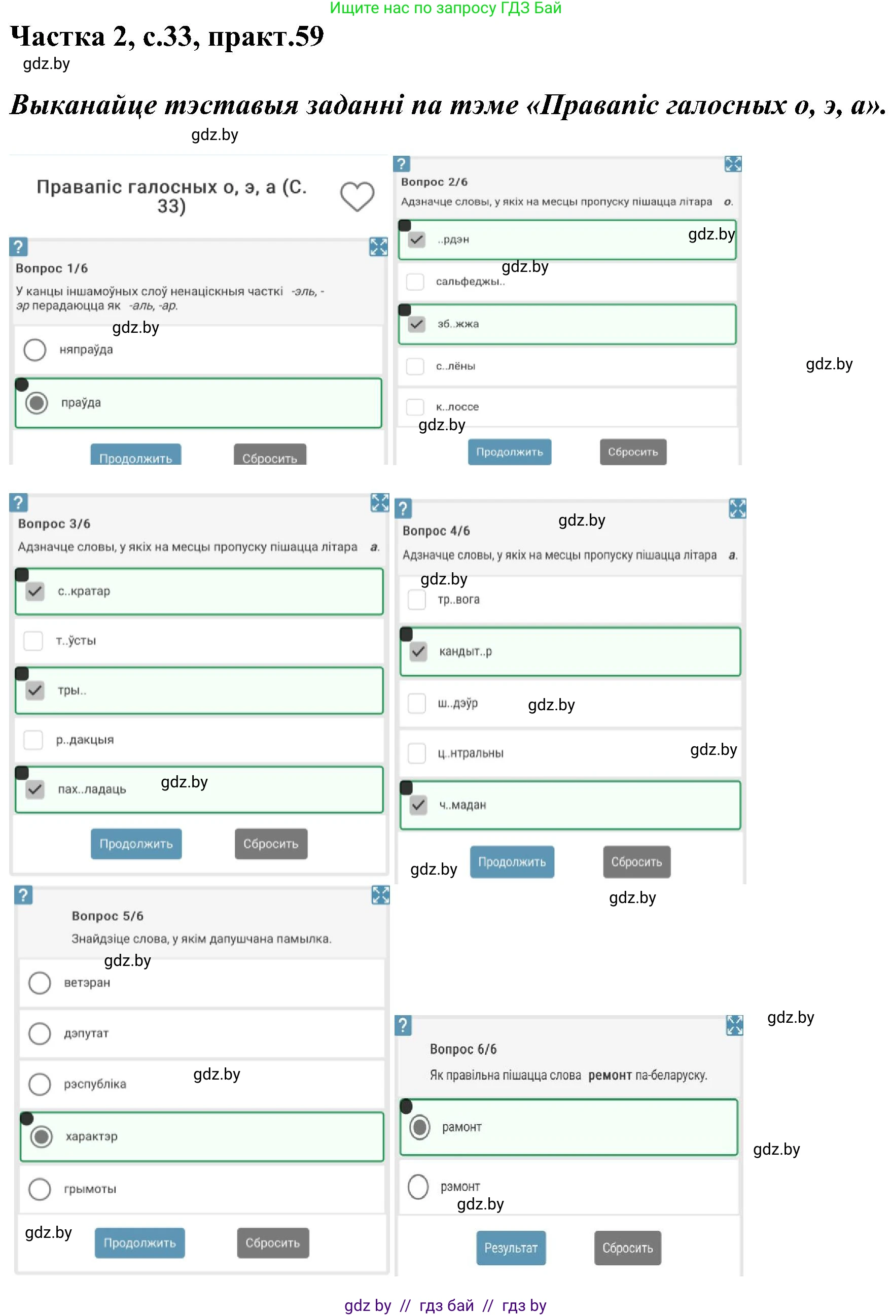Open help icon for question 3/6

click(x=18, y=502)
